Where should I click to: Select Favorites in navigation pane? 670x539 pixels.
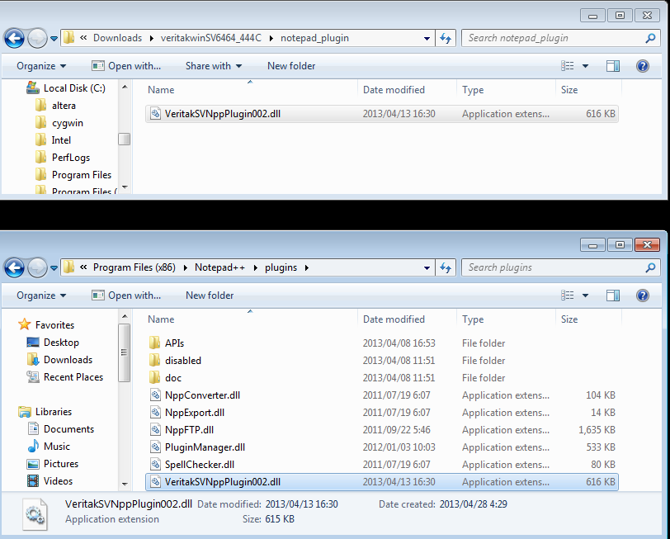click(46, 325)
